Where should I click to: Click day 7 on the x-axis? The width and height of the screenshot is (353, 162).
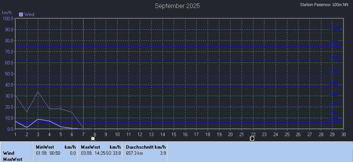(83, 134)
